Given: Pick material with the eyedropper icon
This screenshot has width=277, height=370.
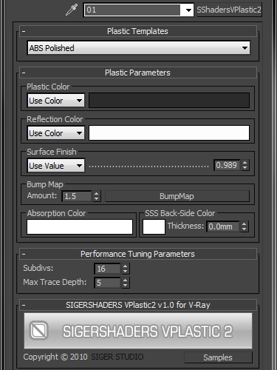Looking at the screenshot, I should (72, 10).
